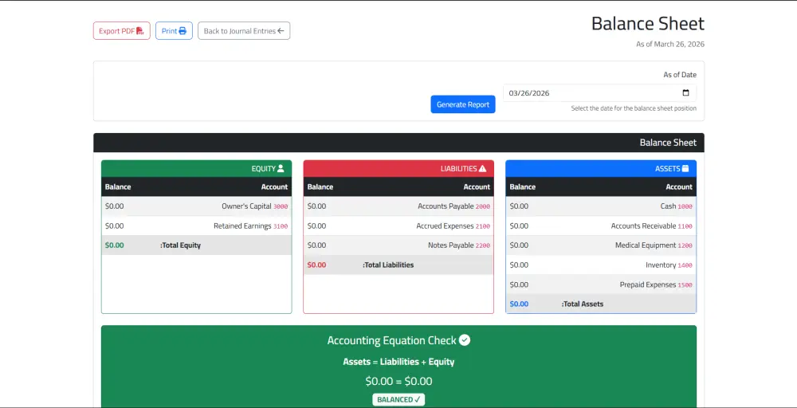Click the EQUITY card header
797x408 pixels.
tap(197, 169)
